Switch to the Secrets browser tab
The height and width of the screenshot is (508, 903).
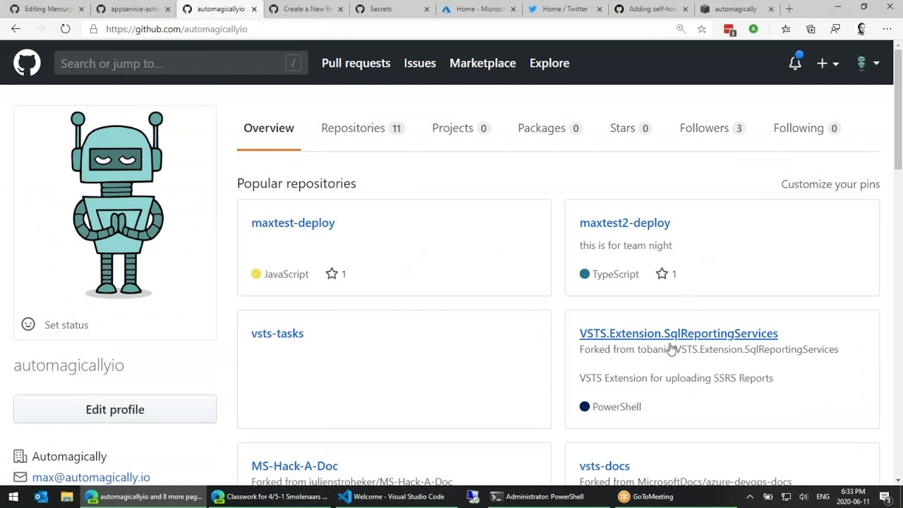pyautogui.click(x=392, y=9)
